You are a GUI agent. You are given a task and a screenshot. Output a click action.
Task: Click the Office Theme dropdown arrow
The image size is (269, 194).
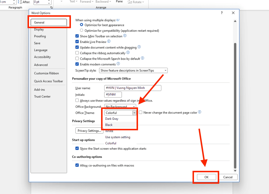point(134,113)
